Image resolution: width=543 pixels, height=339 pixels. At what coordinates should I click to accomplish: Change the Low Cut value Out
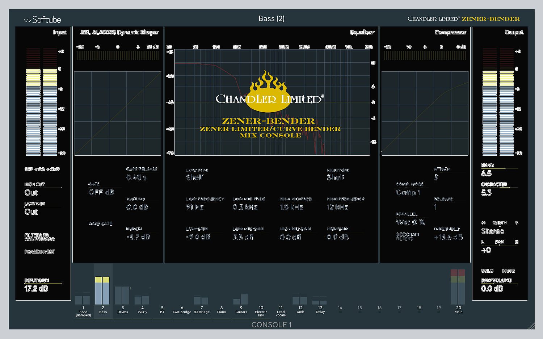[x=31, y=212]
